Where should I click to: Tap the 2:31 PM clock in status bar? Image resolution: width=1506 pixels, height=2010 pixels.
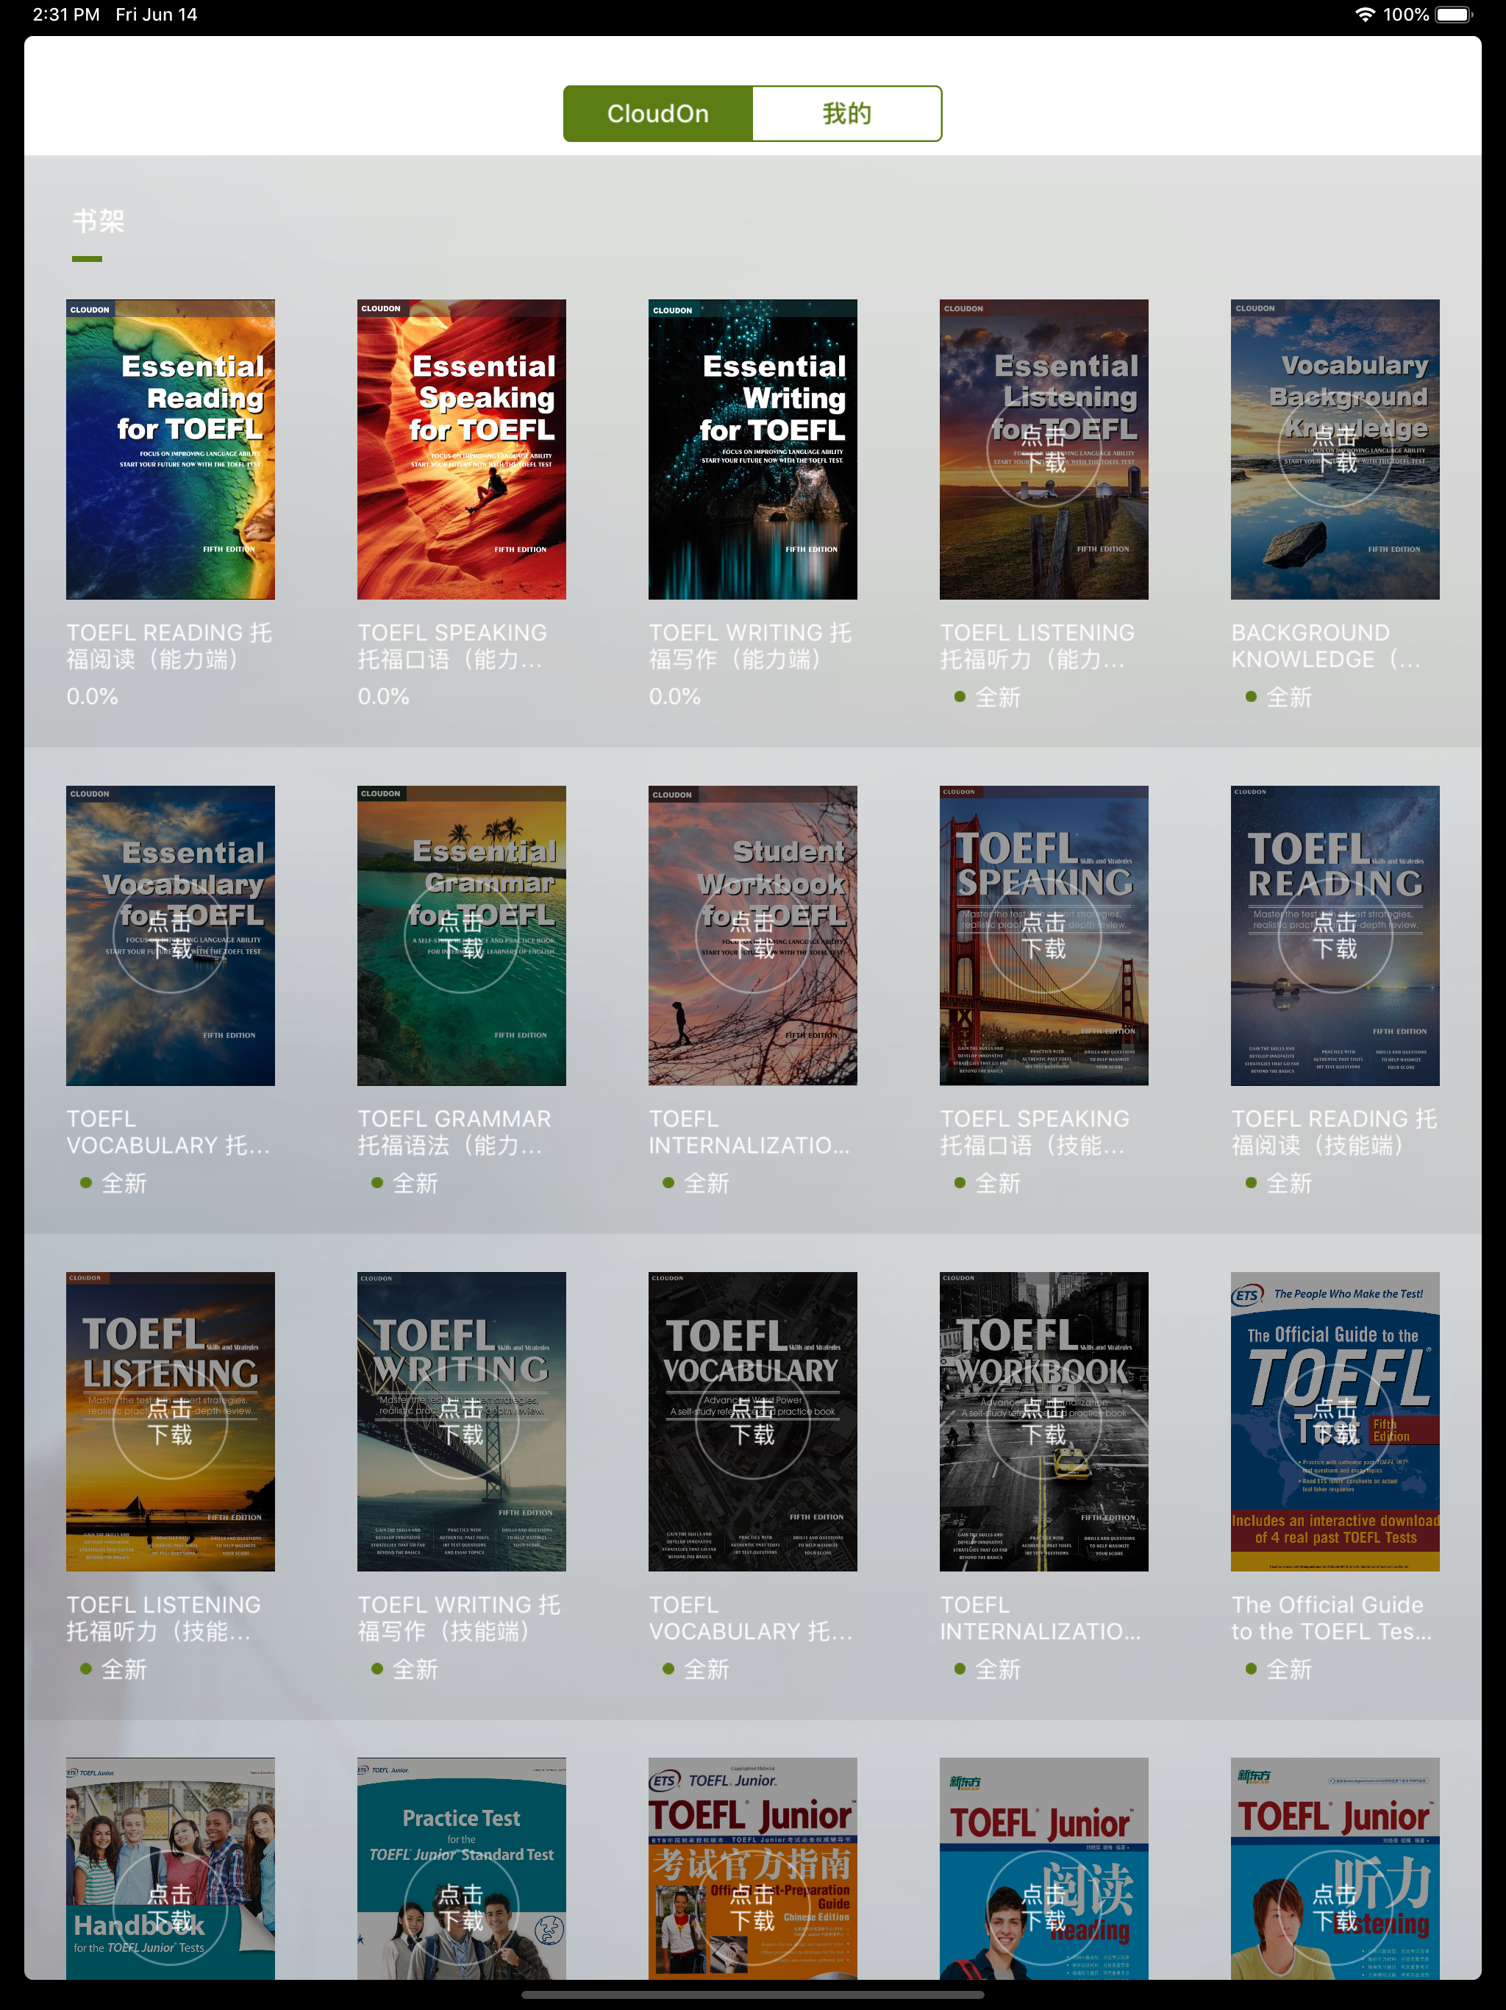tap(66, 15)
